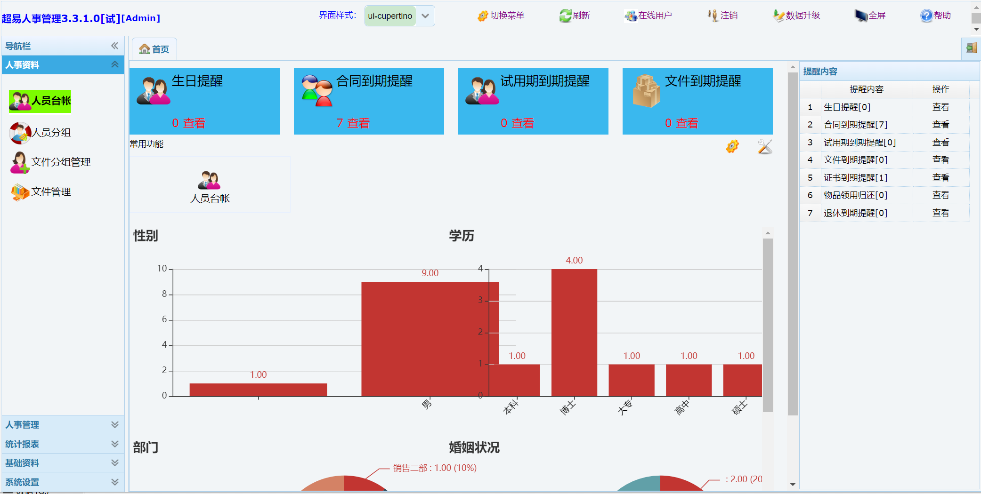The height and width of the screenshot is (494, 981).
Task: Click the 注销 logout icon
Action: tap(713, 16)
